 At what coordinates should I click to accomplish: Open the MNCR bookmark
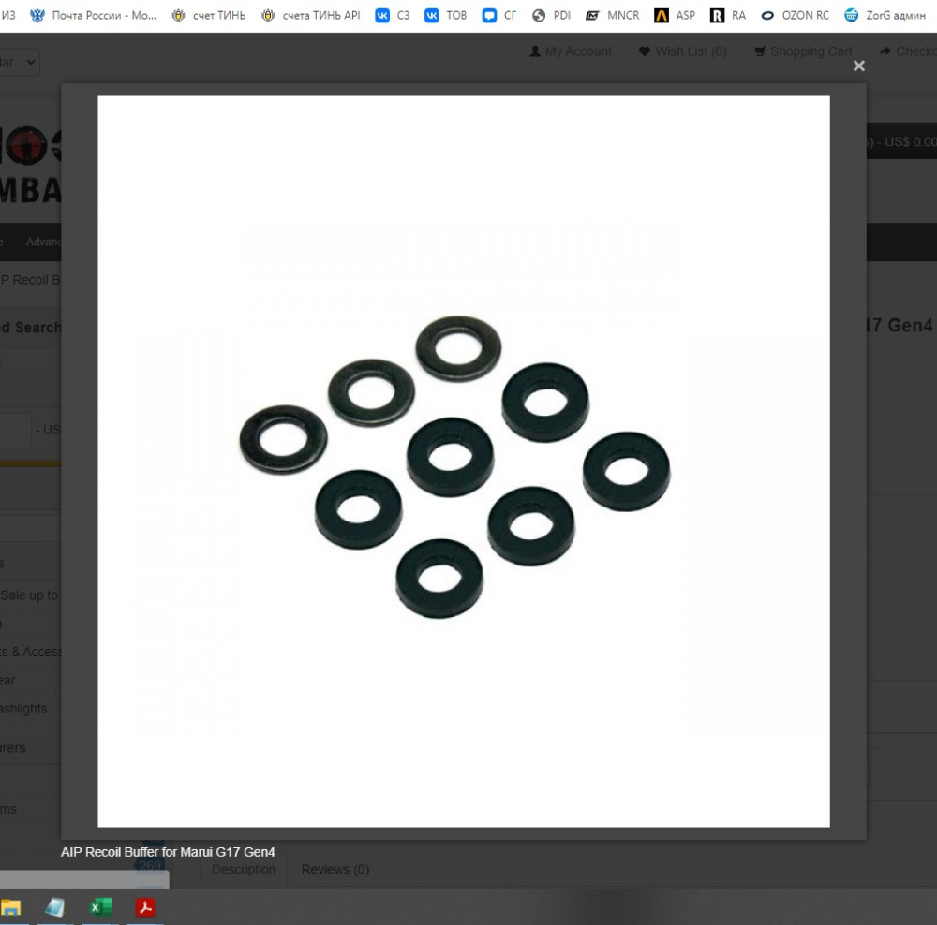613,16
